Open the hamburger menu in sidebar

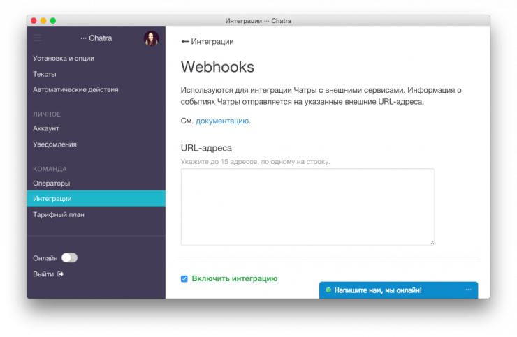(37, 38)
